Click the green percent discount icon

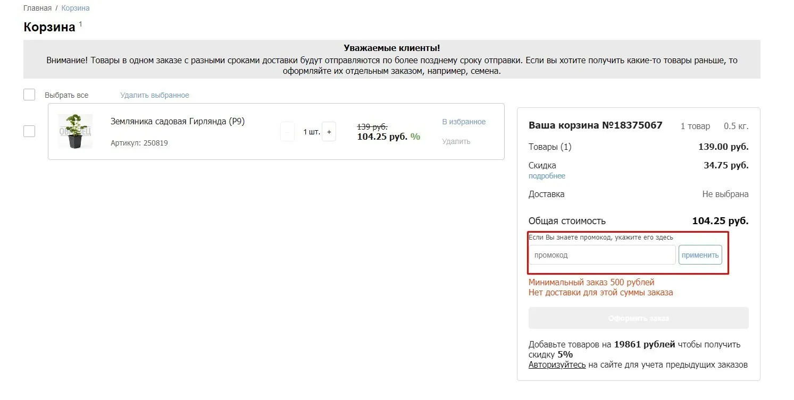point(415,137)
